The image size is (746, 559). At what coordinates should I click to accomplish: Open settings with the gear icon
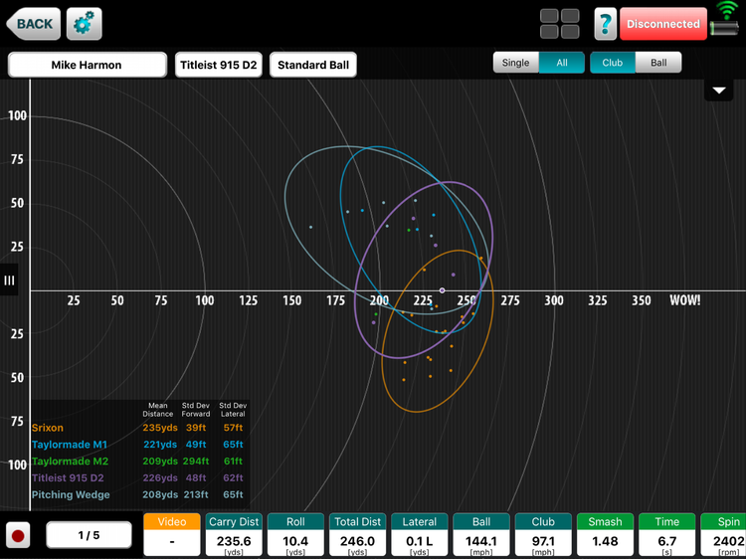pyautogui.click(x=84, y=24)
